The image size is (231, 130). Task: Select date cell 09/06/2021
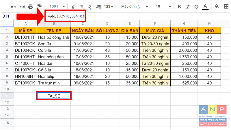tap(83, 83)
